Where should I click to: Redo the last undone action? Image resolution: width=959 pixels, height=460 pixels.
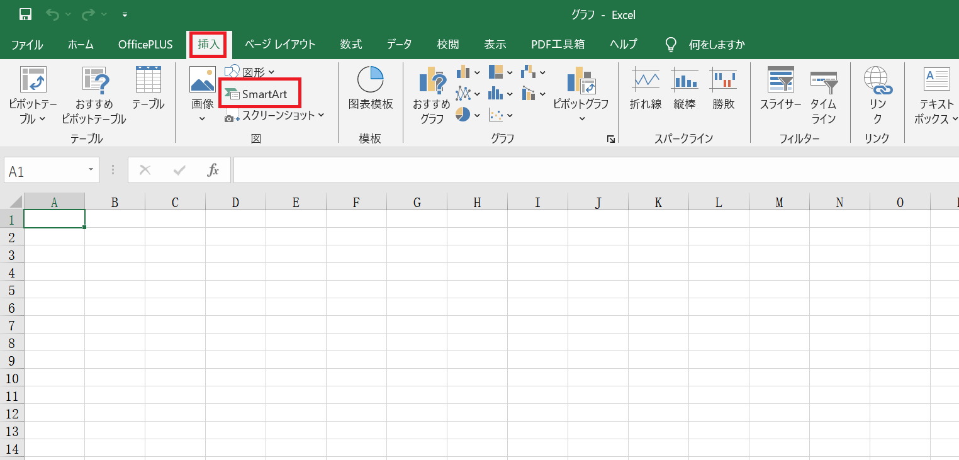[x=89, y=14]
